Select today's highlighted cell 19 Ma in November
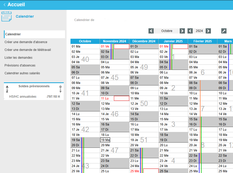 (x=105, y=140)
